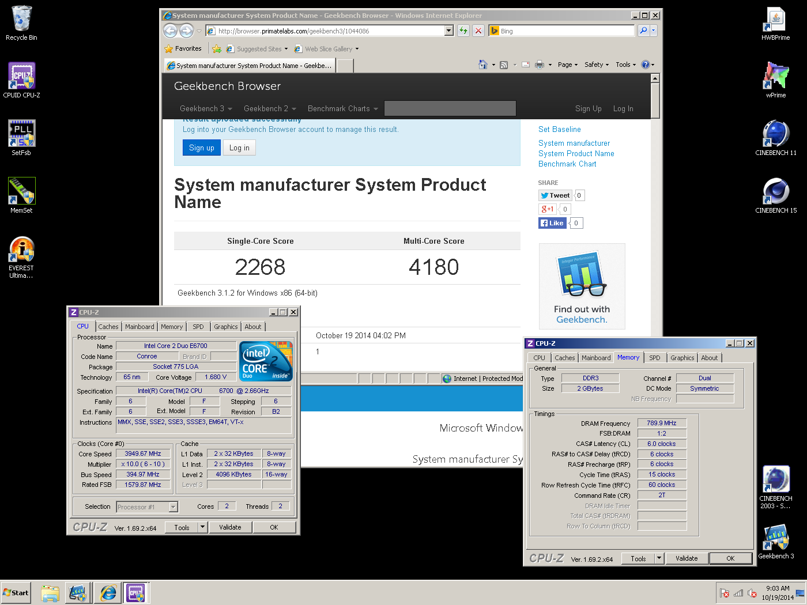Open CINEBENCH 11 desktop shortcut
The width and height of the screenshot is (807, 605).
point(776,138)
